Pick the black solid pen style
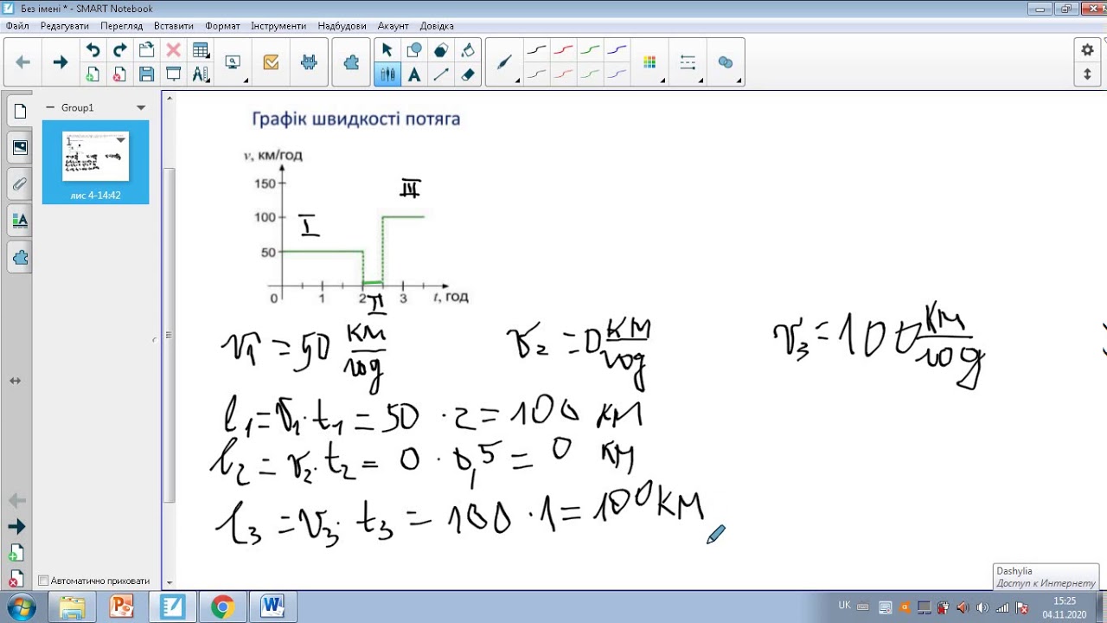Screen dimensions: 1107x623 pyautogui.click(x=536, y=50)
